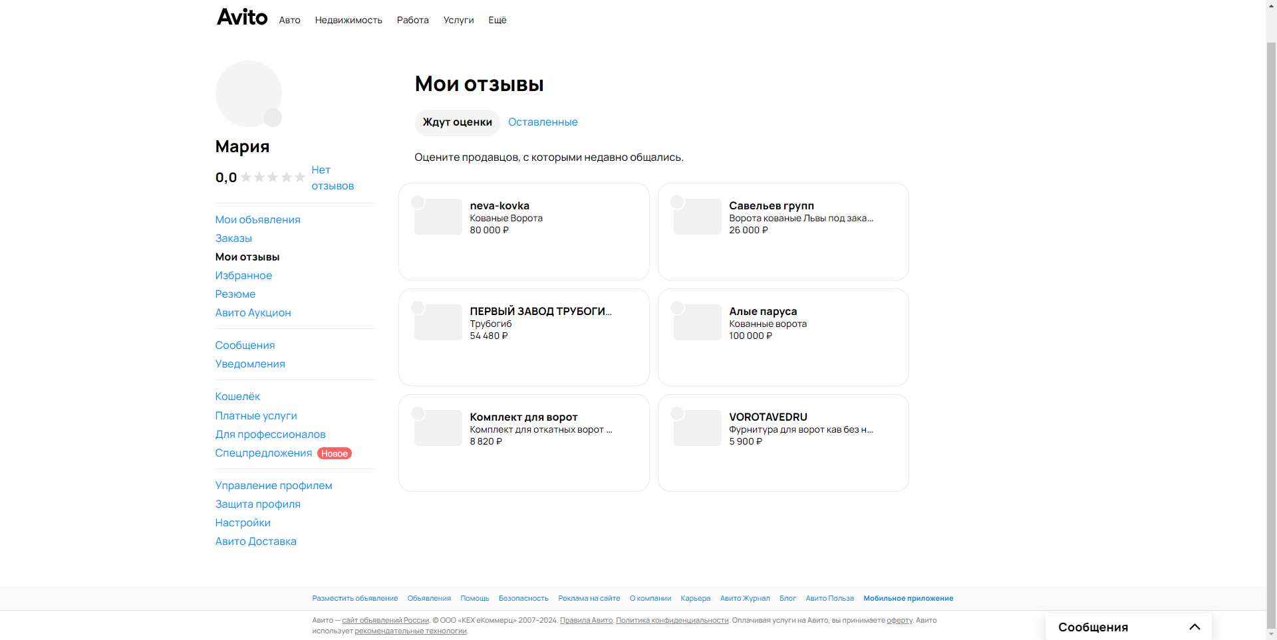Open the Работа top menu item

pyautogui.click(x=412, y=20)
